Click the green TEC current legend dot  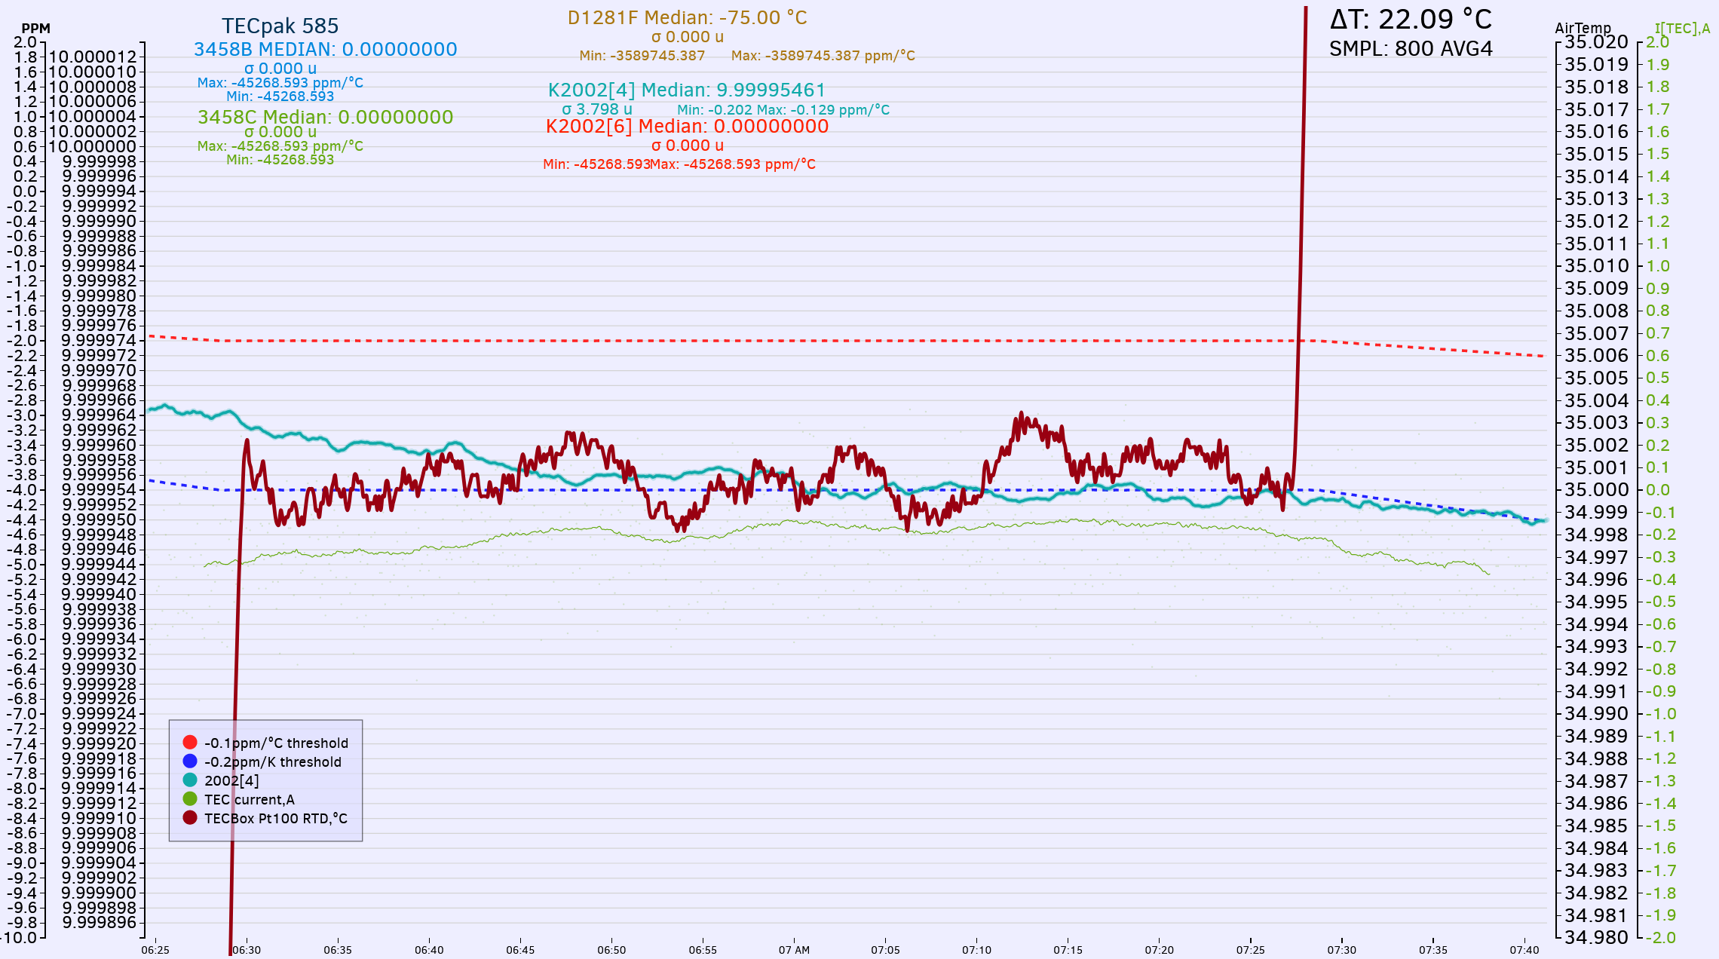[190, 799]
